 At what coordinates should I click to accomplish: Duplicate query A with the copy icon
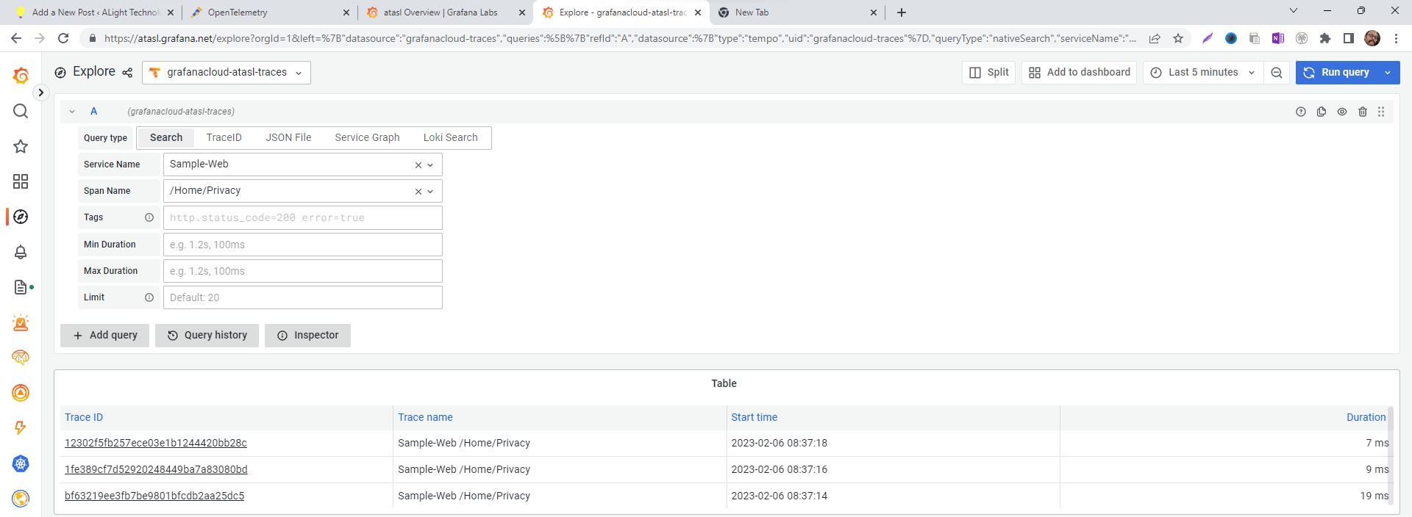(x=1322, y=112)
